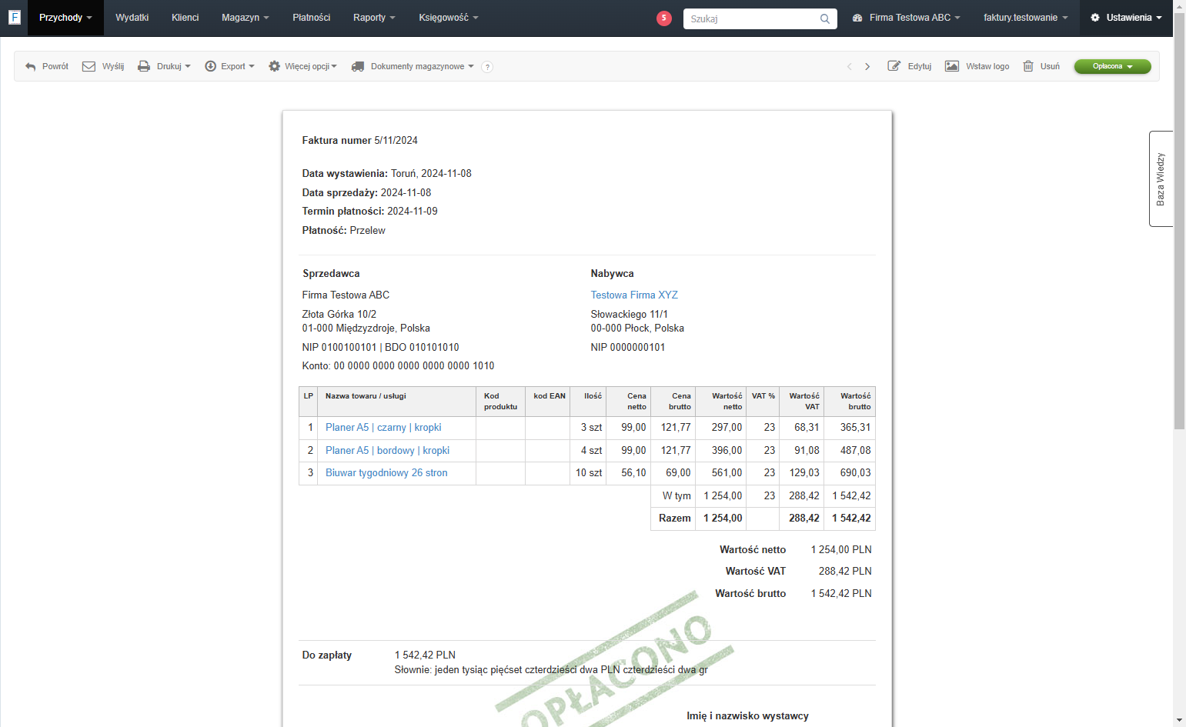This screenshot has height=727, width=1186.
Task: Open the Płatności menu item
Action: click(311, 18)
